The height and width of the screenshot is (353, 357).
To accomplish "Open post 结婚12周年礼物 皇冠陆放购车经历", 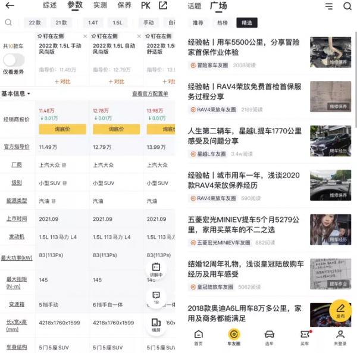I will point(246,269).
